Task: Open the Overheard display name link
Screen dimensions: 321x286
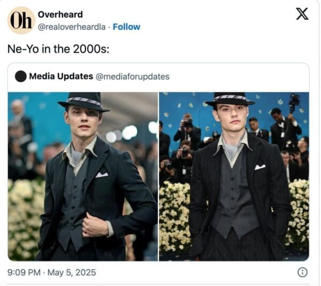Action: pos(60,14)
